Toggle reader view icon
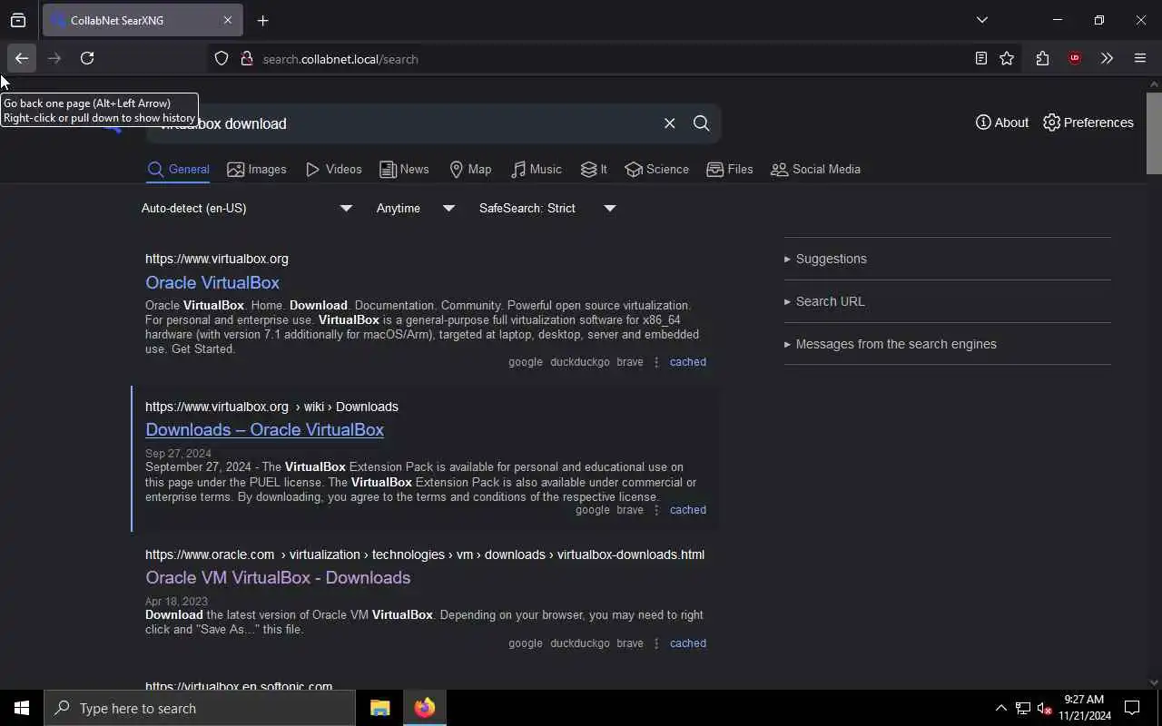The width and height of the screenshot is (1162, 726). [981, 59]
